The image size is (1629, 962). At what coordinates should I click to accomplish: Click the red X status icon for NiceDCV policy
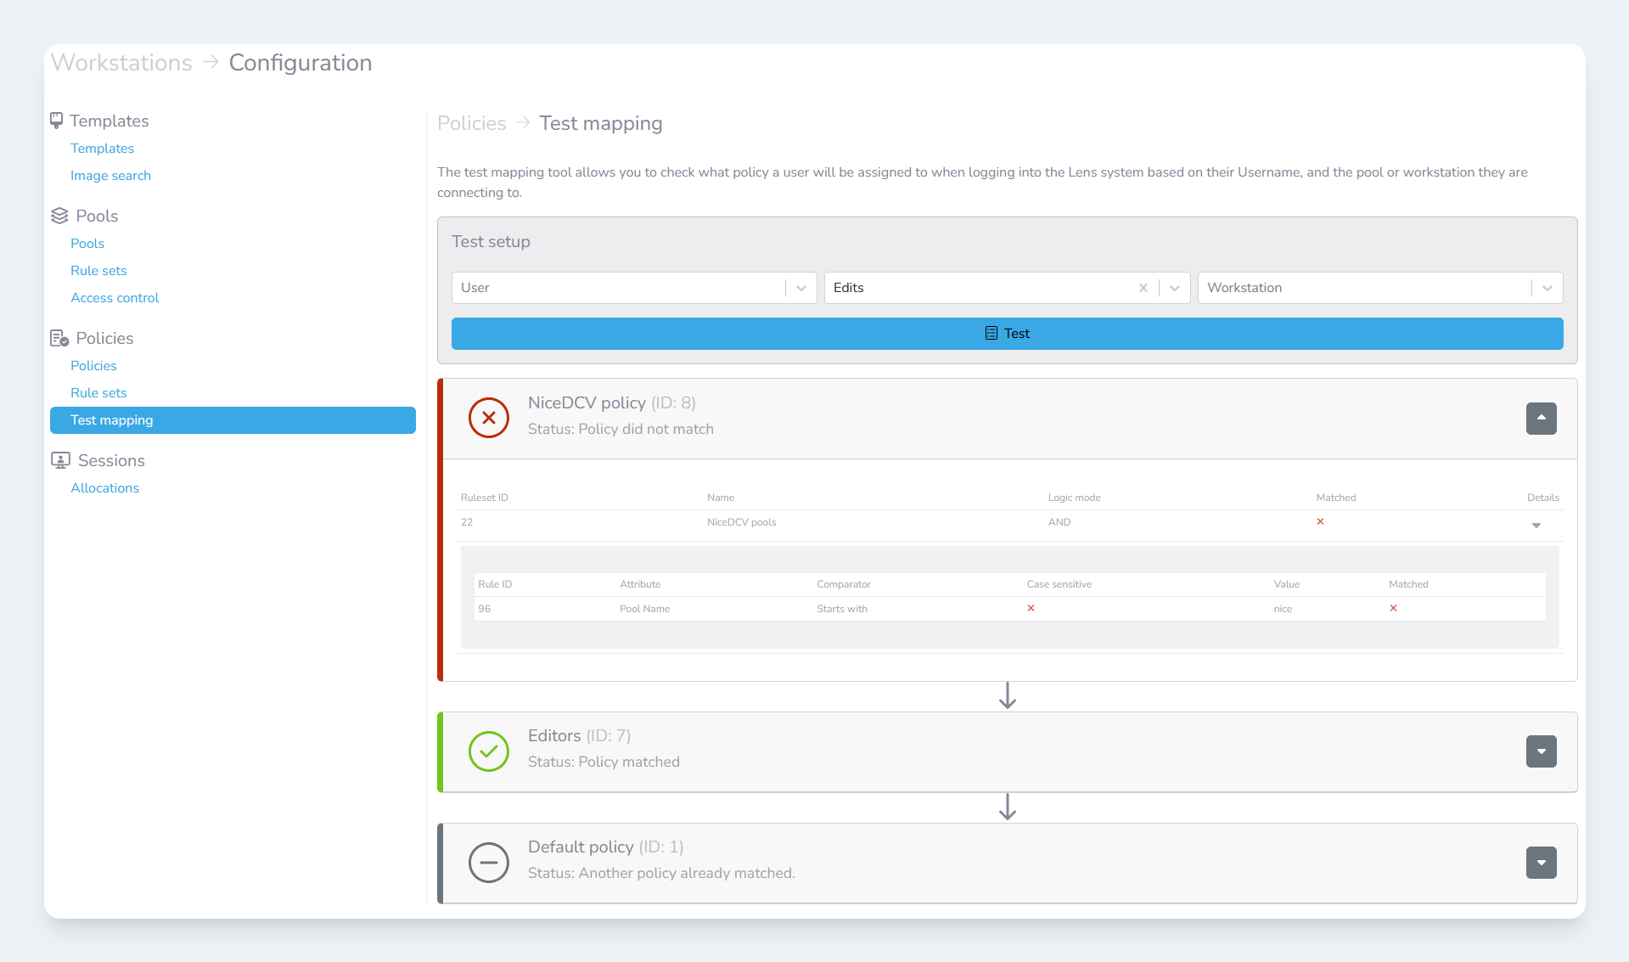(x=489, y=418)
